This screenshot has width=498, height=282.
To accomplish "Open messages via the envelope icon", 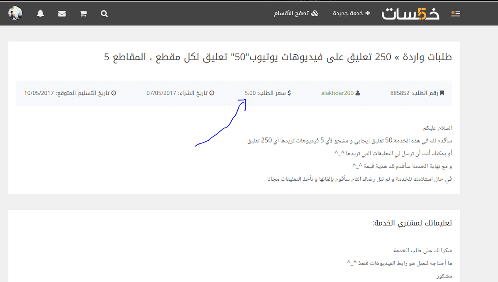I will click(62, 14).
